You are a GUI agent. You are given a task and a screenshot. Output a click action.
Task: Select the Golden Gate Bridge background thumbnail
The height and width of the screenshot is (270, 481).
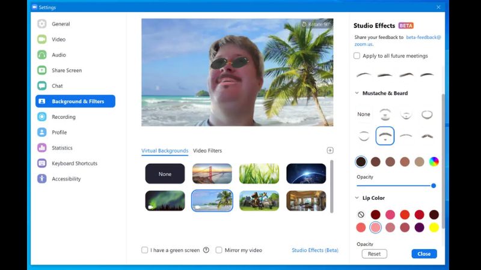point(212,174)
